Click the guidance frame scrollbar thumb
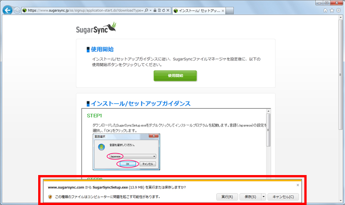This screenshot has width=345, height=205. (268, 130)
